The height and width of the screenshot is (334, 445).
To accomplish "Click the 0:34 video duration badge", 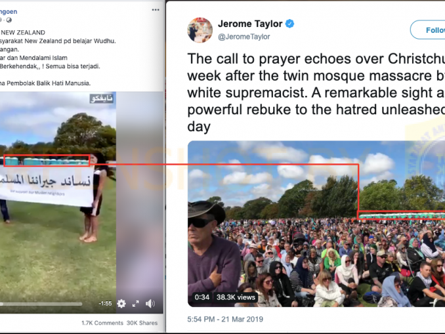I will pos(201,297).
